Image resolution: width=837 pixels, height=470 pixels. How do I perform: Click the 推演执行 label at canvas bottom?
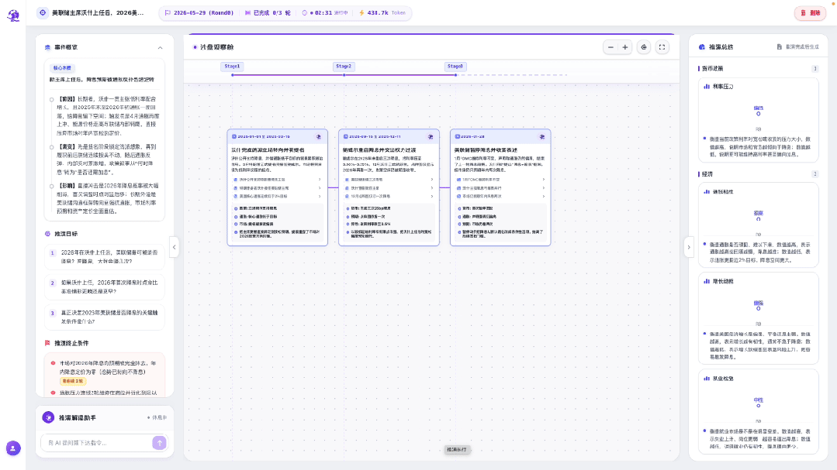click(x=457, y=450)
